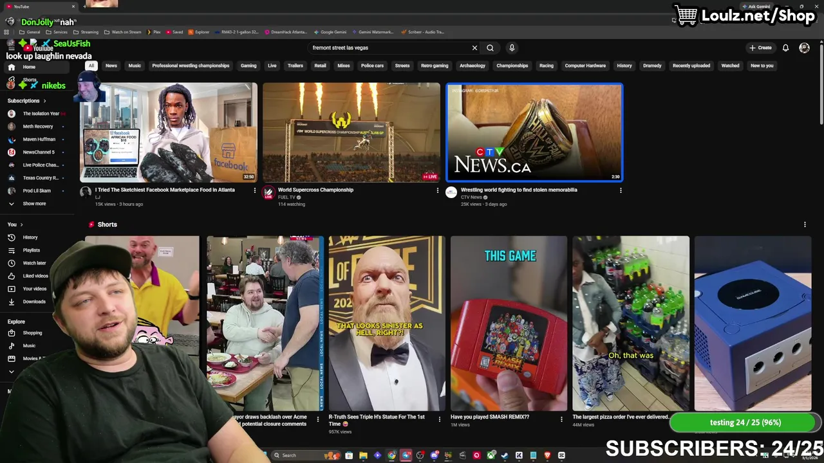This screenshot has width=824, height=463.
Task: Activate voice search microphone
Action: [512, 48]
